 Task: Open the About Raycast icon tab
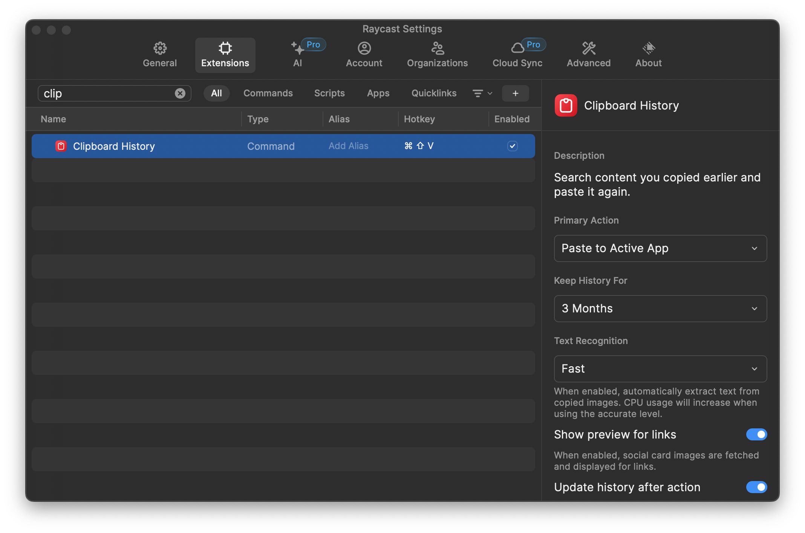[x=648, y=55]
